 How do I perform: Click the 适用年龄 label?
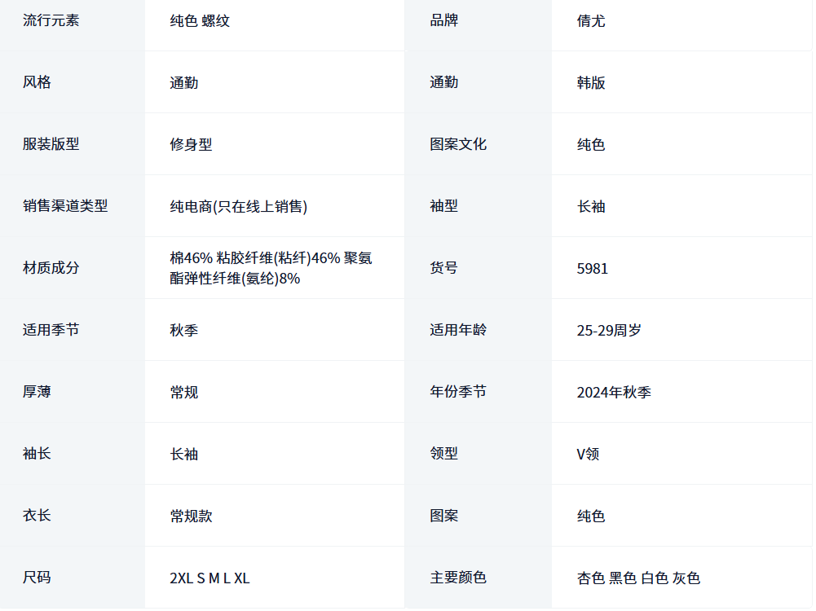click(x=458, y=330)
